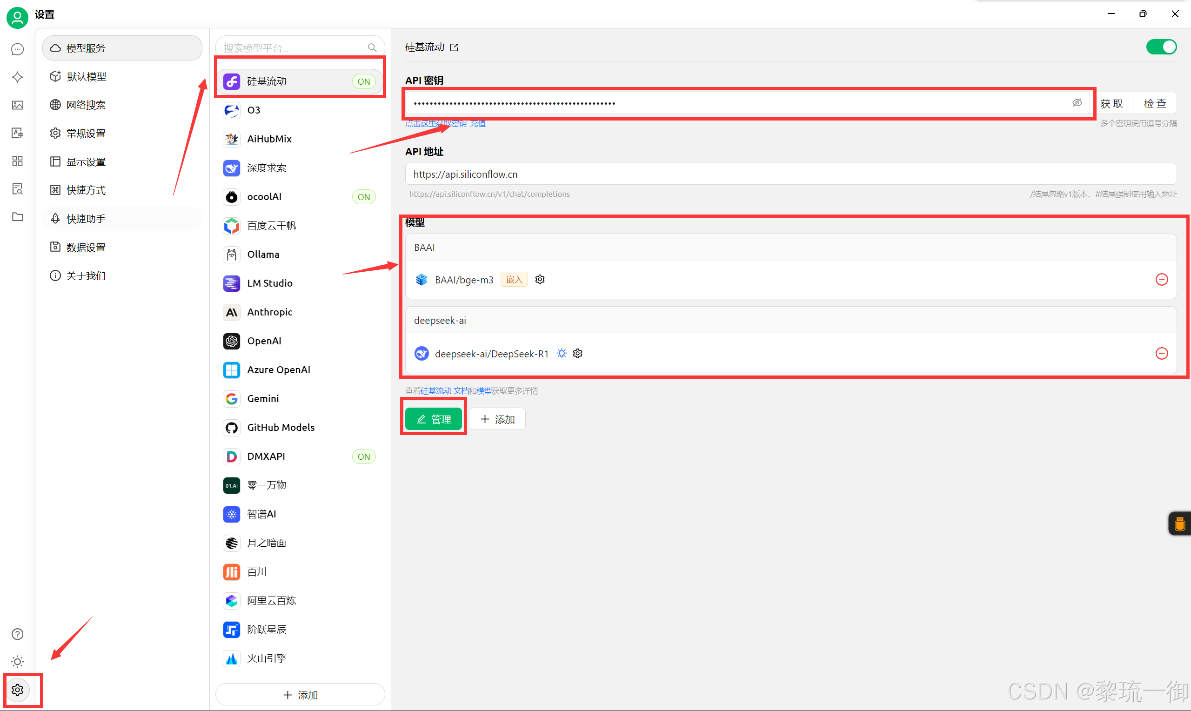Select the 默认模型 settings menu item

pos(86,77)
